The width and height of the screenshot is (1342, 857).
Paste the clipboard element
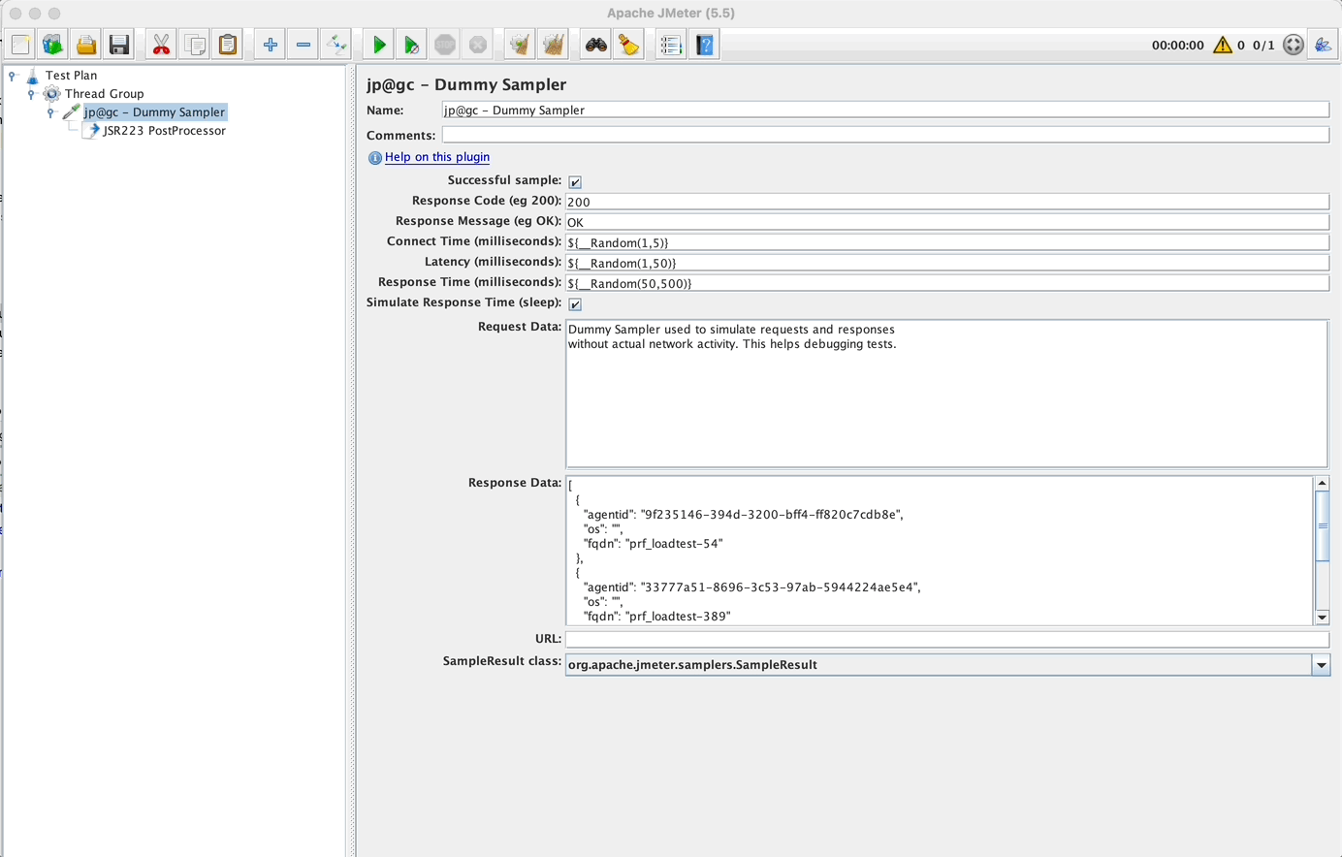(x=228, y=45)
